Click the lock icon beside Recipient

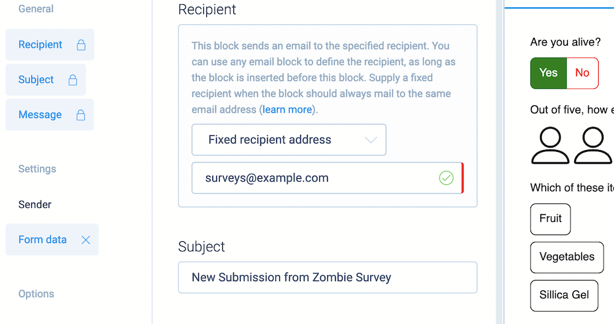coord(81,45)
